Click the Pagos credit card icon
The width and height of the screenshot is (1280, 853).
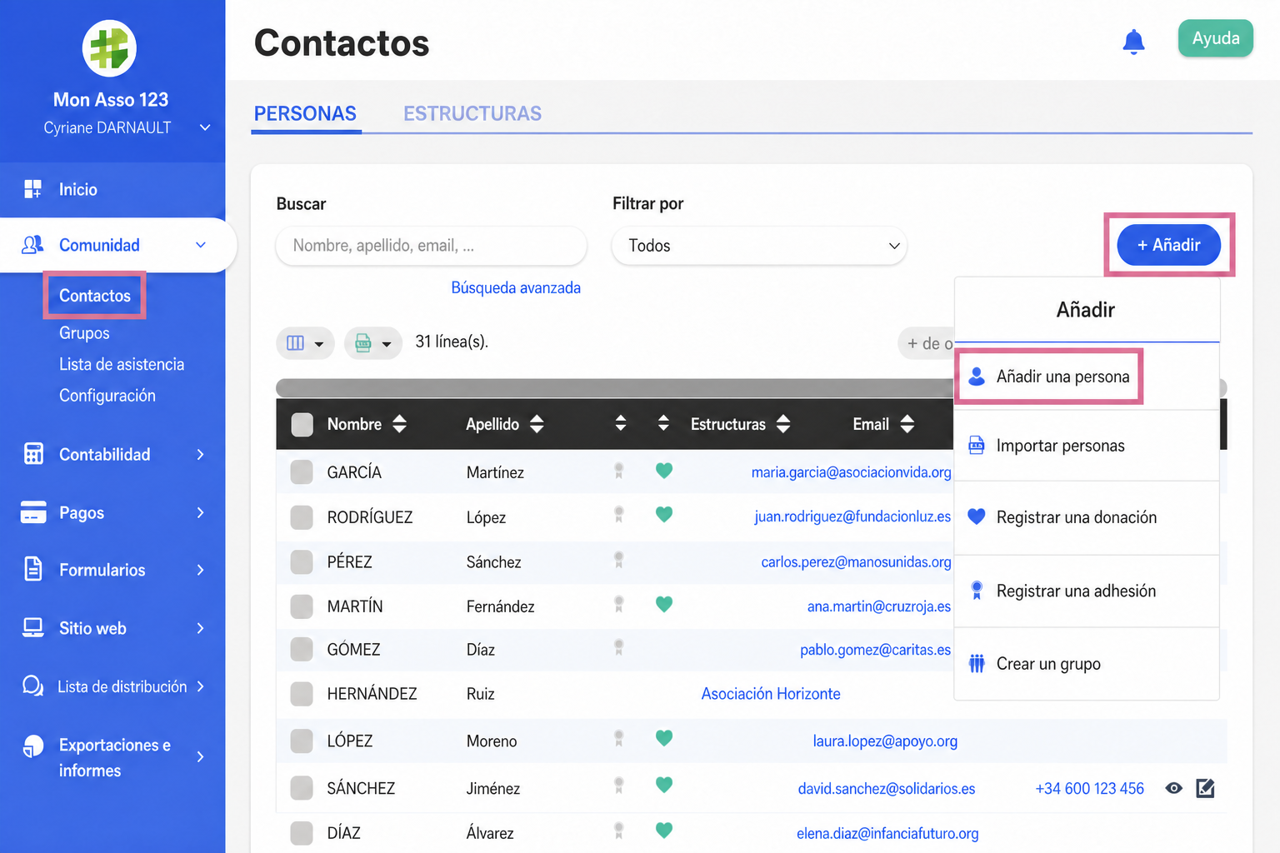point(33,512)
